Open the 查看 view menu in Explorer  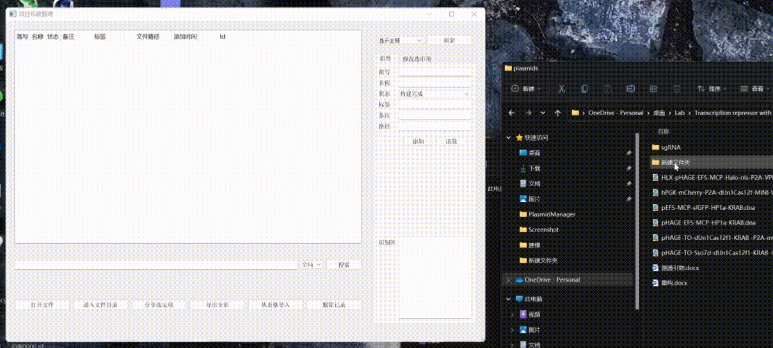pyautogui.click(x=754, y=89)
